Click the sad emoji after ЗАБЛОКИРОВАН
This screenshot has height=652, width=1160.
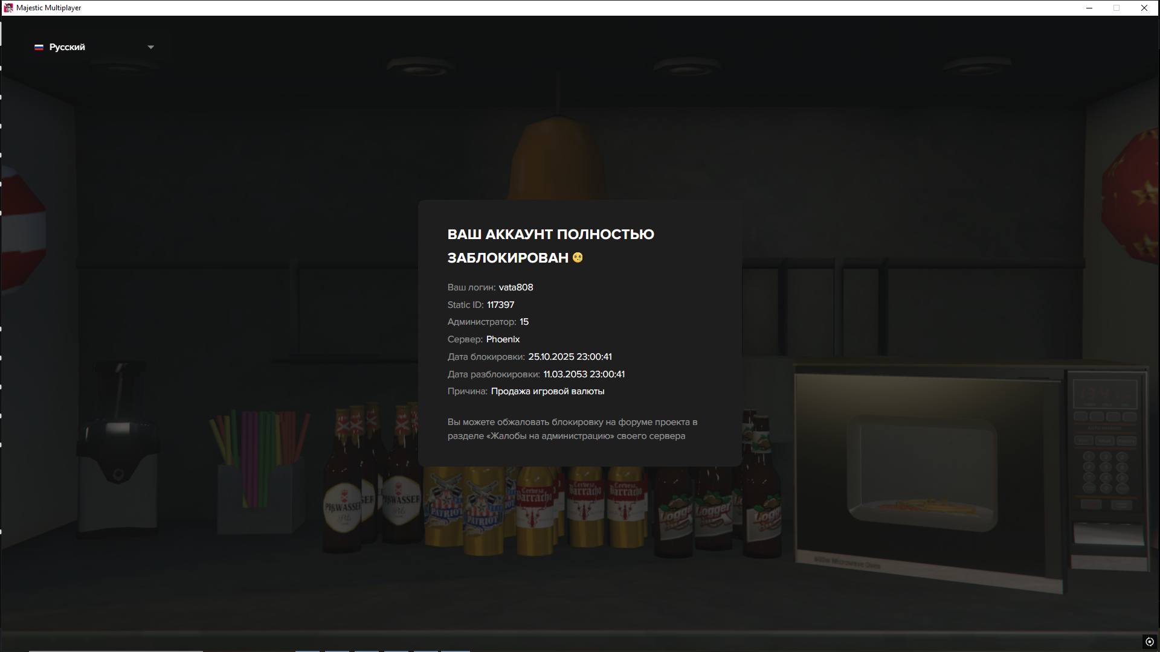tap(578, 258)
